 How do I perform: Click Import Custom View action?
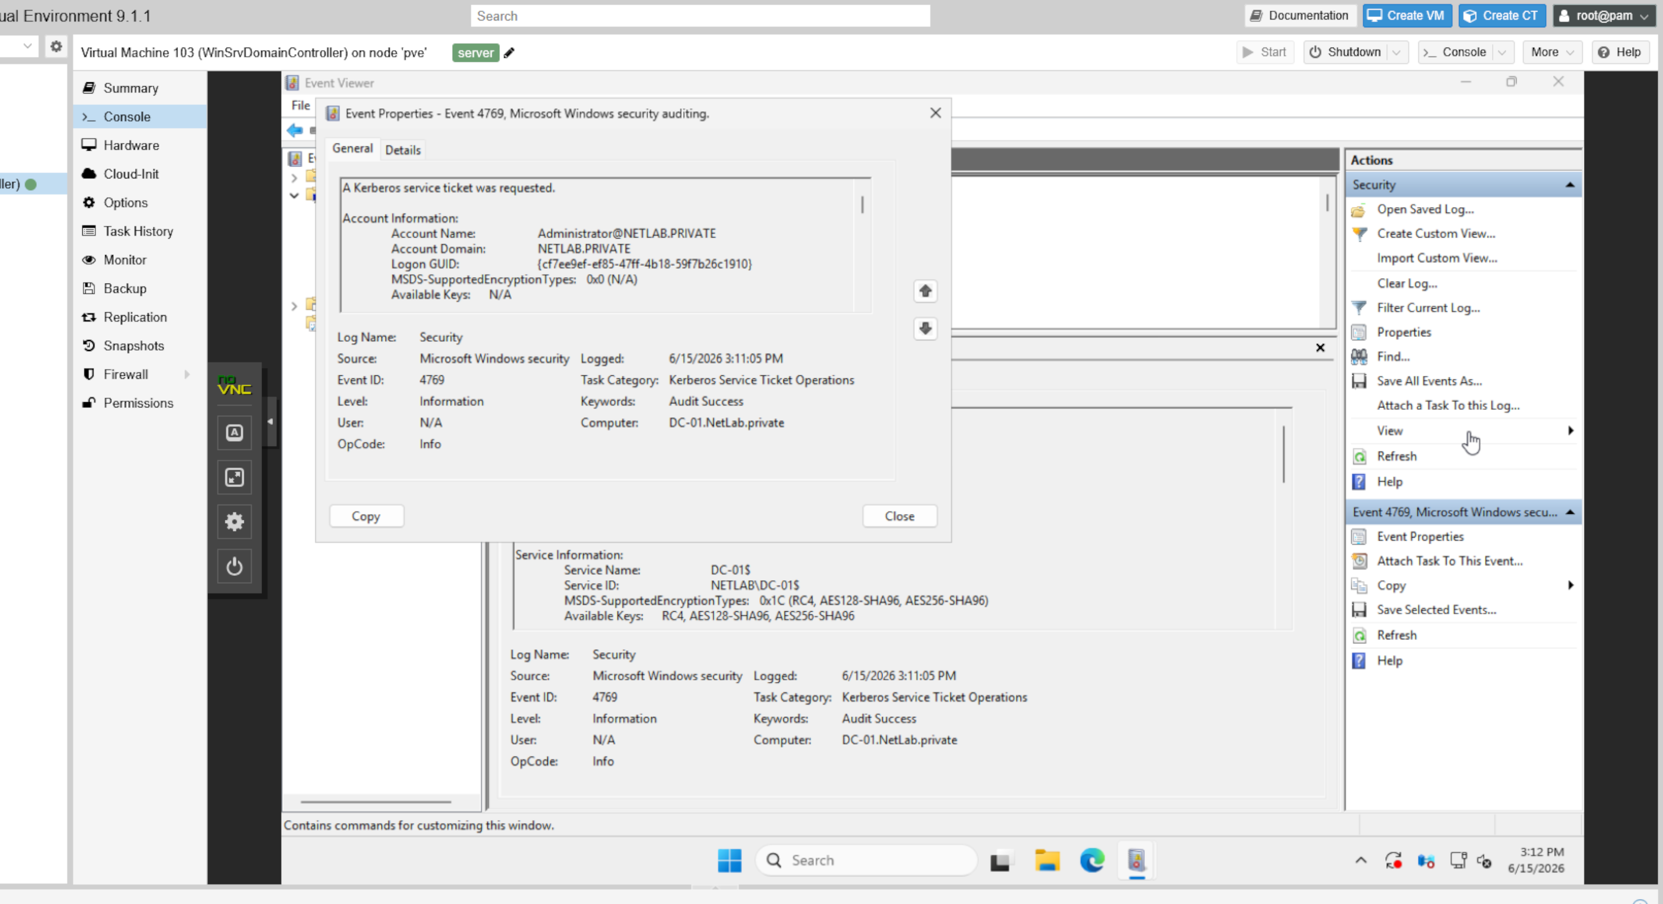point(1437,258)
